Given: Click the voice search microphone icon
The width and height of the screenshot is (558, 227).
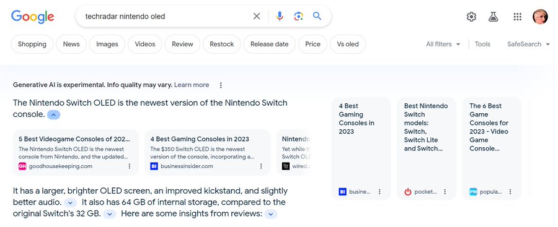Looking at the screenshot, I should pyautogui.click(x=280, y=16).
